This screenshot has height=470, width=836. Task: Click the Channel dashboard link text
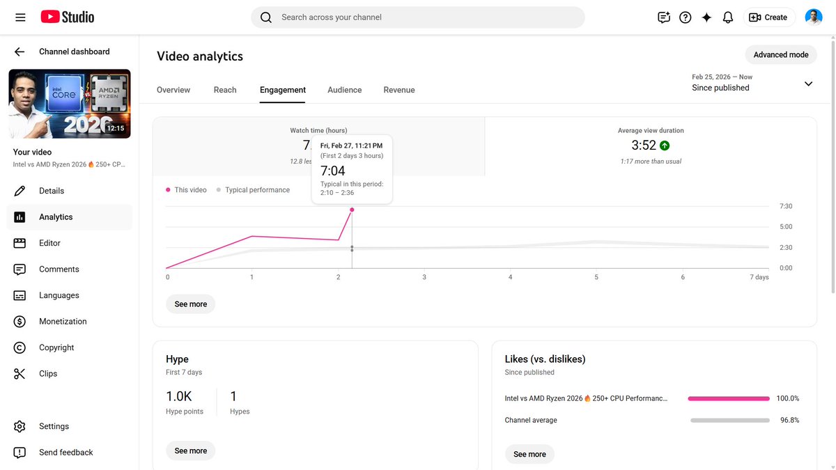coord(75,52)
